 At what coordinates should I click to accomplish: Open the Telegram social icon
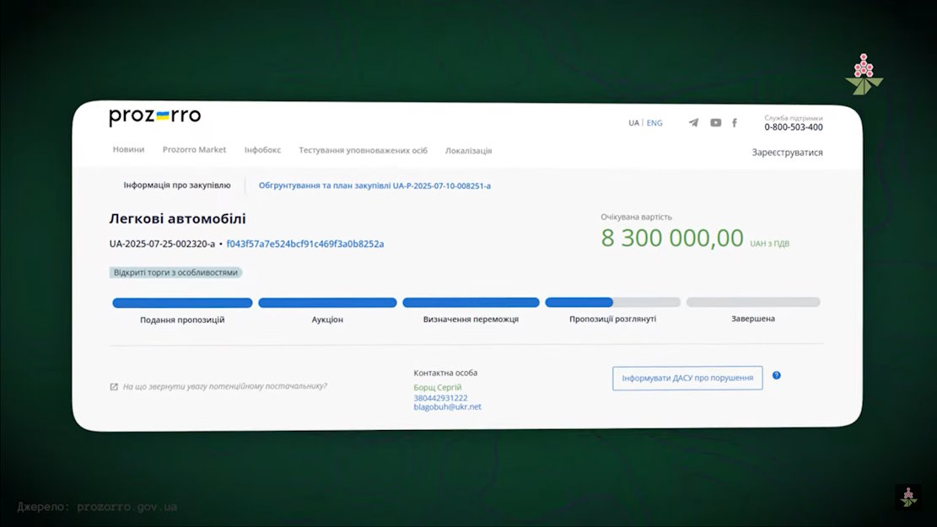click(x=693, y=122)
